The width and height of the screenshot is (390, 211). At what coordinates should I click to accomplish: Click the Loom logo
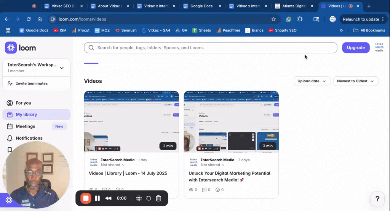pos(21,47)
